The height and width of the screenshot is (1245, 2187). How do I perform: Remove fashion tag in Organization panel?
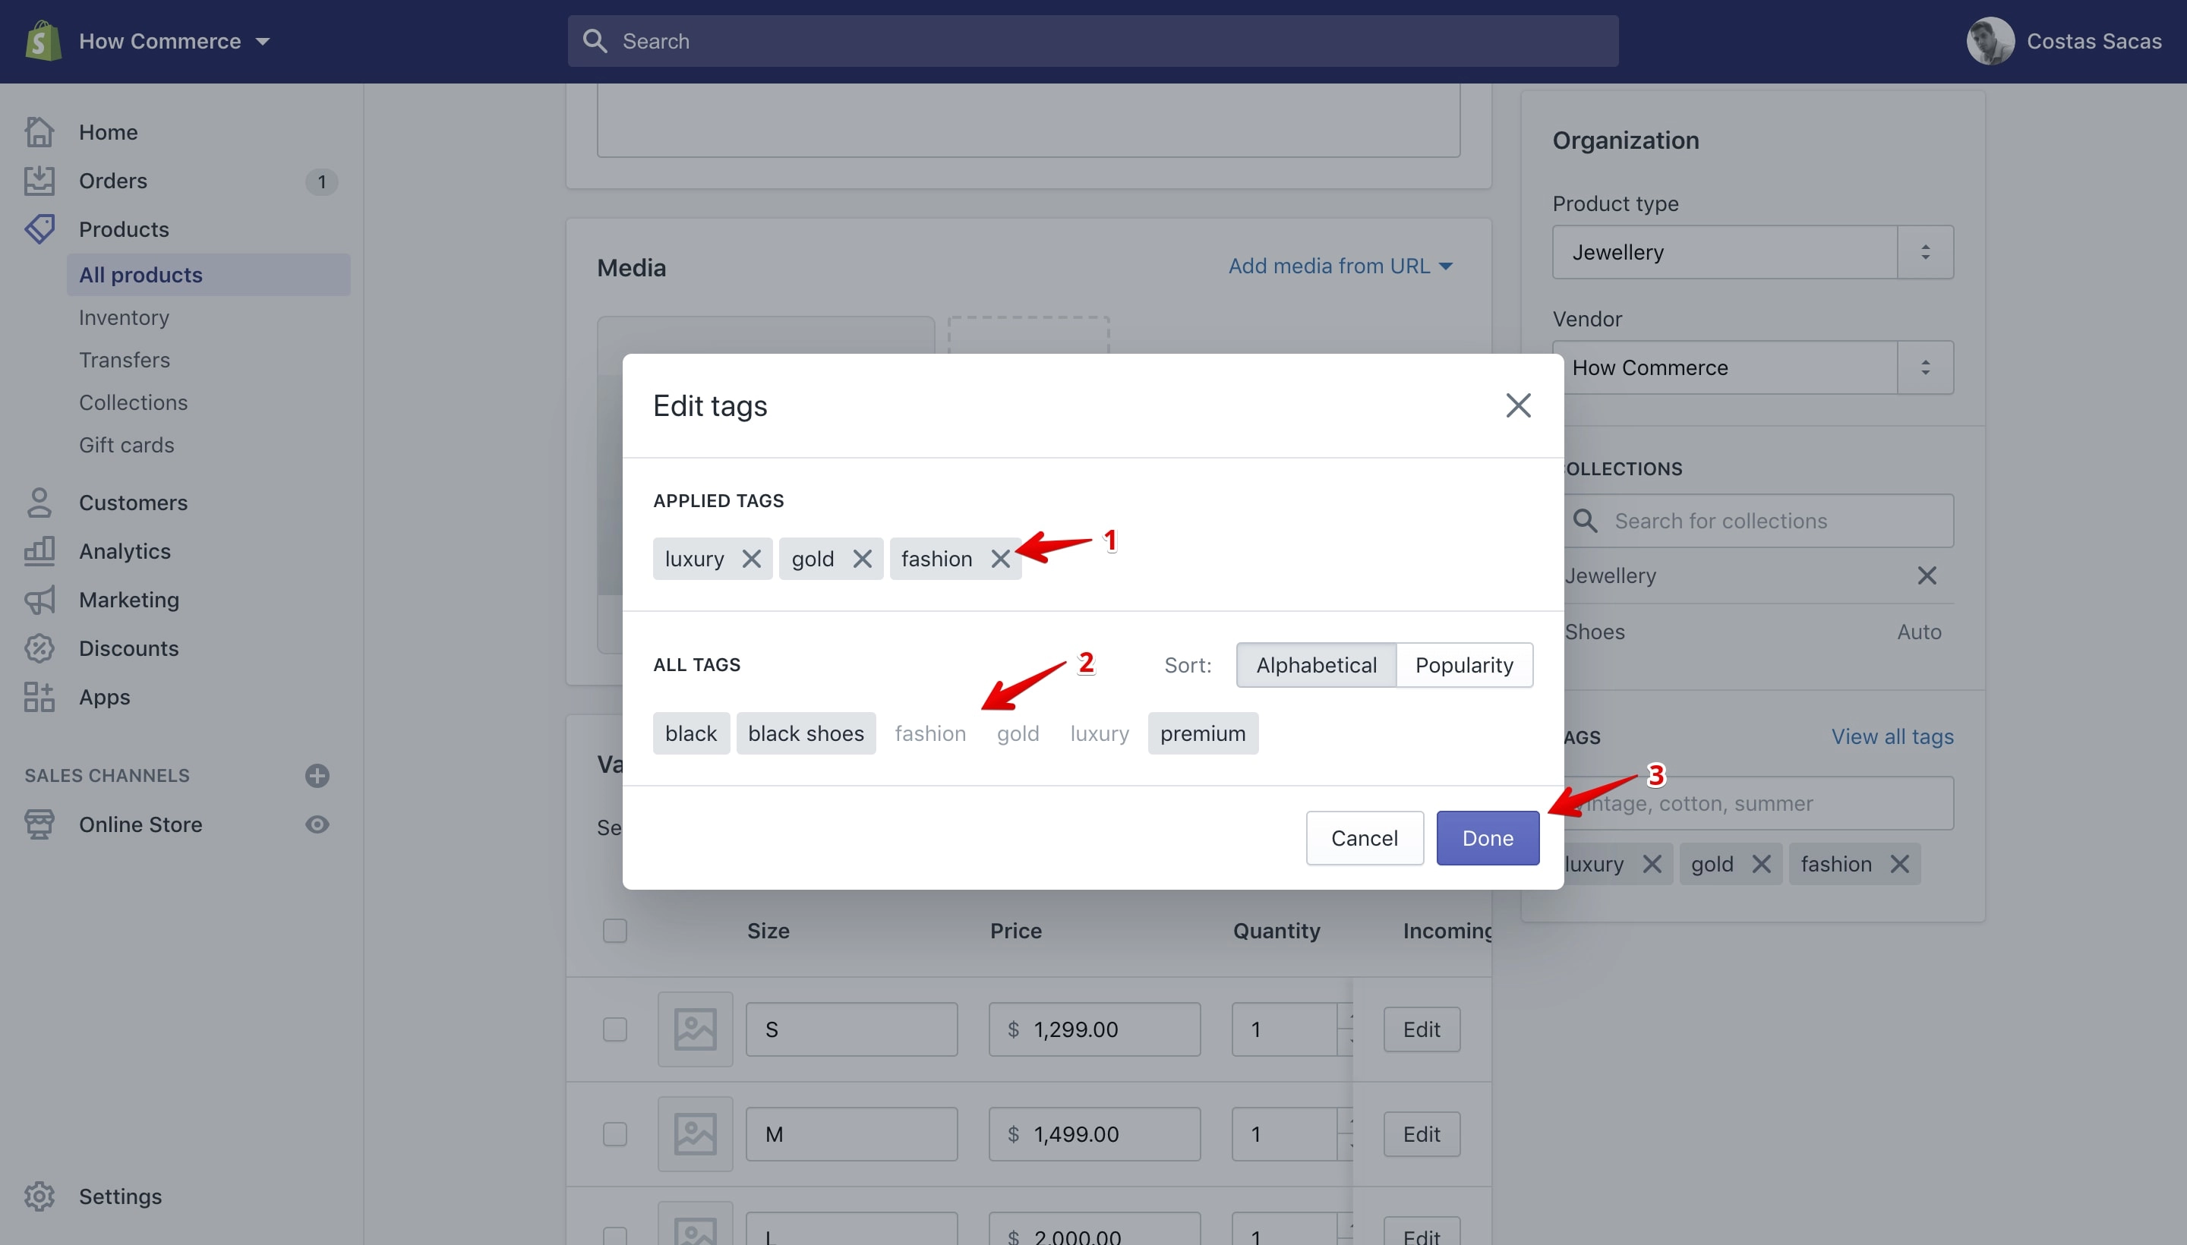pos(1898,864)
